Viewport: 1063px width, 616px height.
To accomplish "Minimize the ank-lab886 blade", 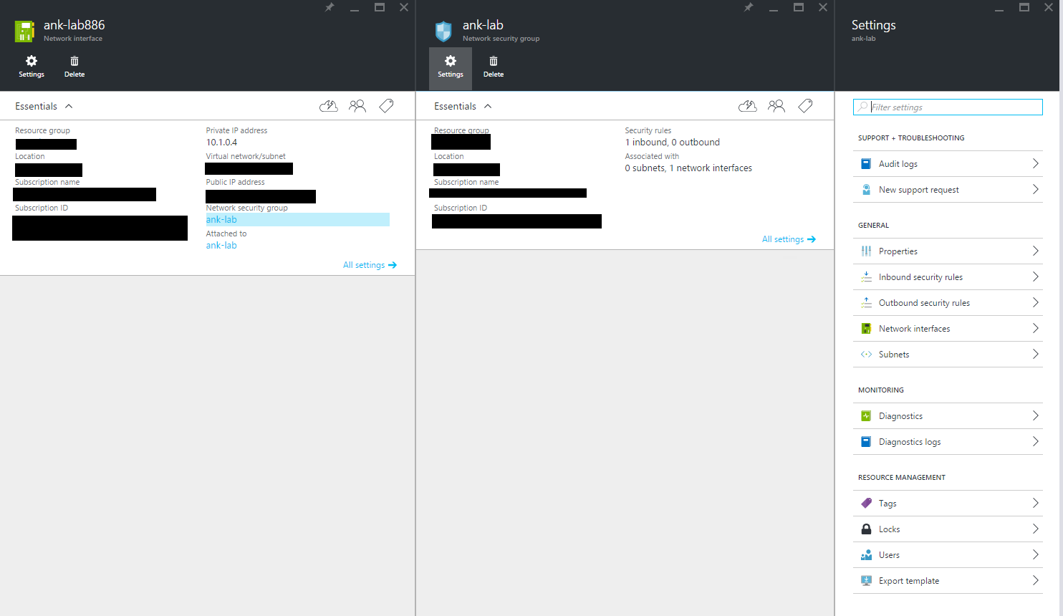I will 355,9.
